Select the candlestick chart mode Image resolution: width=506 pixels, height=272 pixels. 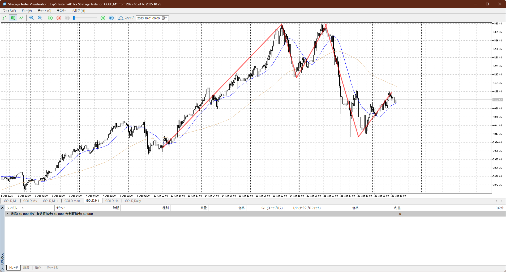[13, 18]
